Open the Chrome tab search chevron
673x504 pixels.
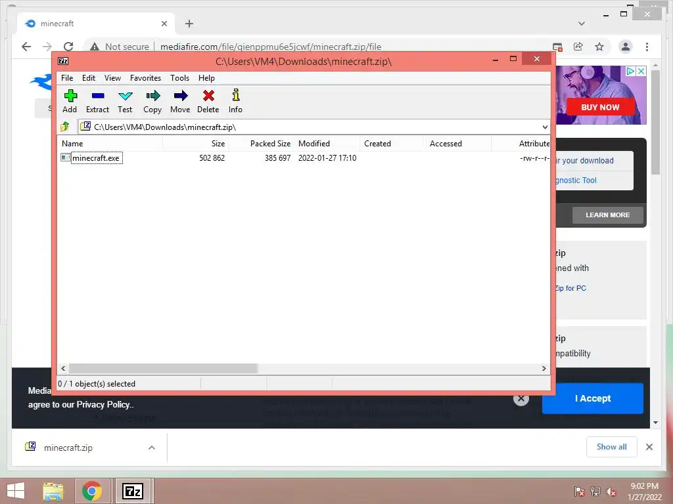pos(581,24)
